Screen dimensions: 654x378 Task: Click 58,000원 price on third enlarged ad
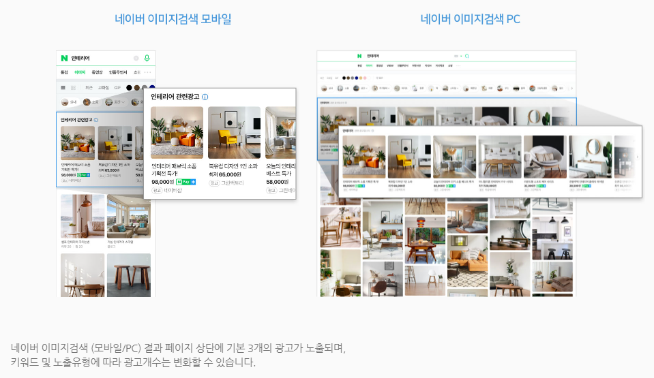click(278, 182)
